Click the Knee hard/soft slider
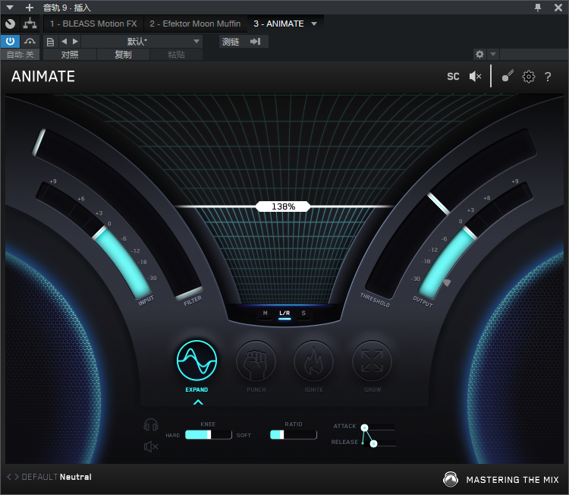This screenshot has height=495, width=569. tap(209, 435)
